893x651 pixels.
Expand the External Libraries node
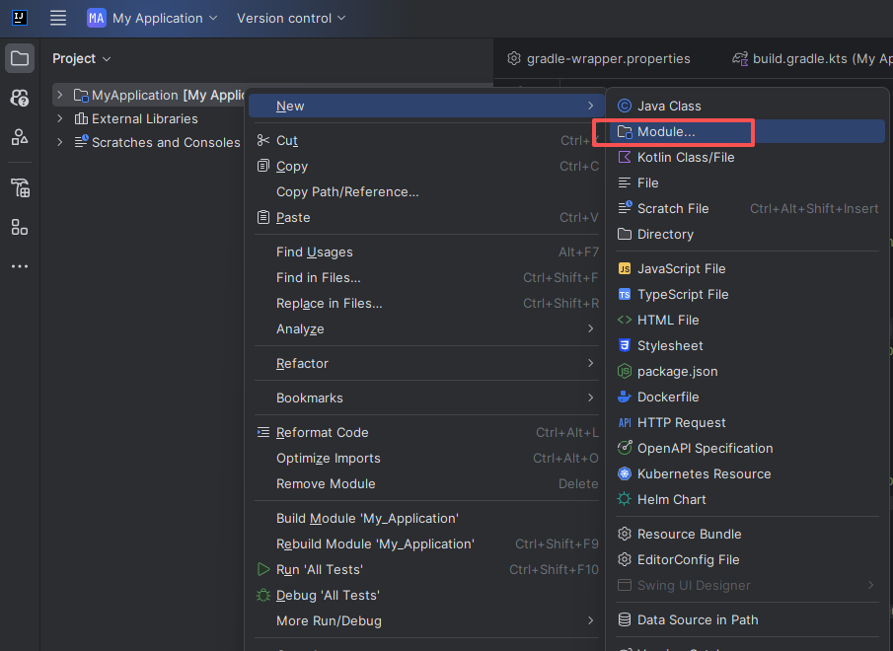click(60, 118)
